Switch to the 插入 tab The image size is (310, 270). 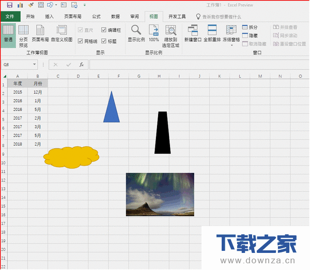(x=49, y=17)
